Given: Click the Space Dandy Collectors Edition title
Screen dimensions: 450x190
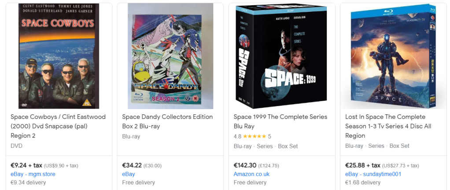Looking at the screenshot, I should pyautogui.click(x=167, y=121).
